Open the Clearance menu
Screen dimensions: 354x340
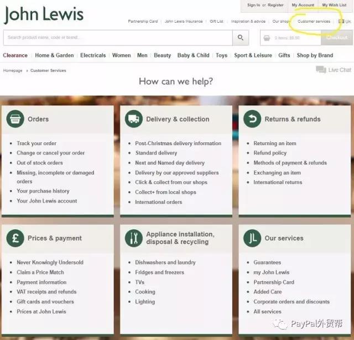[15, 55]
